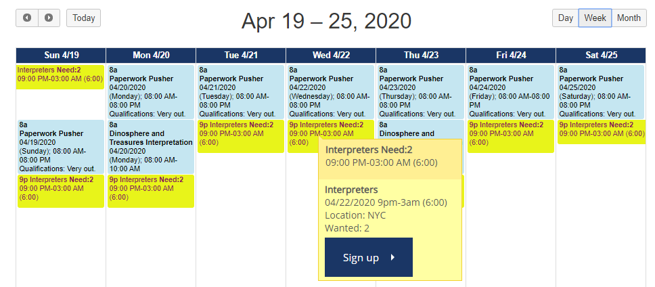Open Monday 4/20 Paperwork Pusher shift
The width and height of the screenshot is (655, 287).
click(x=150, y=91)
